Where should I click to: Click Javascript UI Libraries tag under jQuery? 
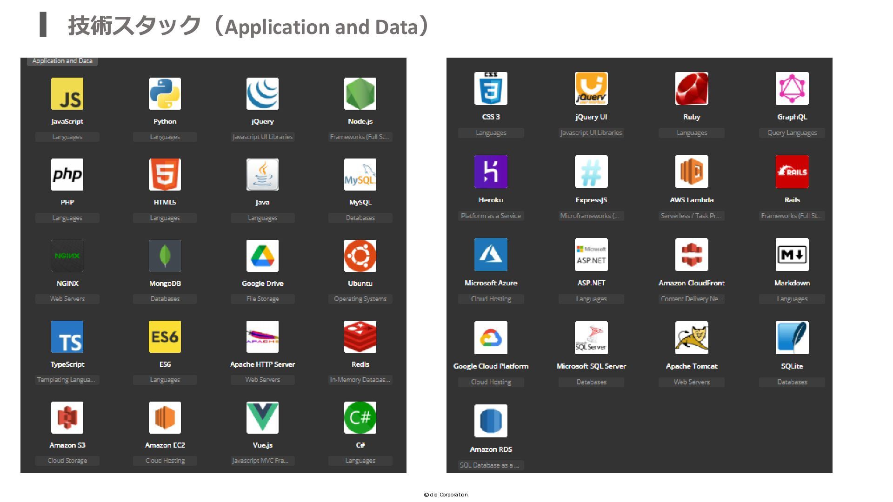[x=262, y=137]
